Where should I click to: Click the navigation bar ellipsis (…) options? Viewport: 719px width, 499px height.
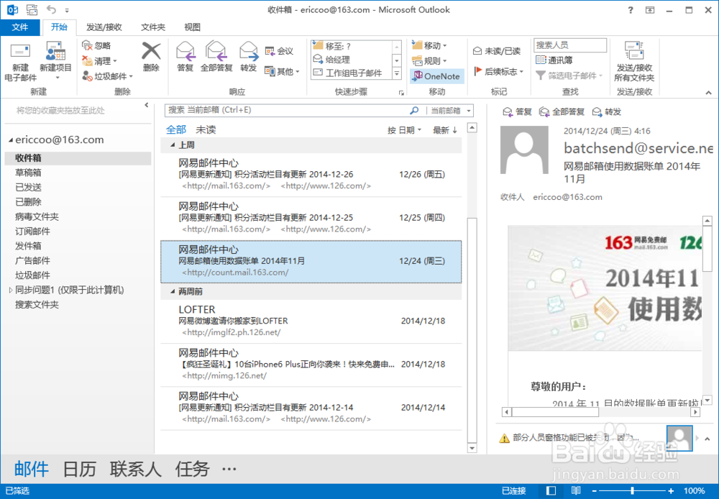(x=229, y=470)
